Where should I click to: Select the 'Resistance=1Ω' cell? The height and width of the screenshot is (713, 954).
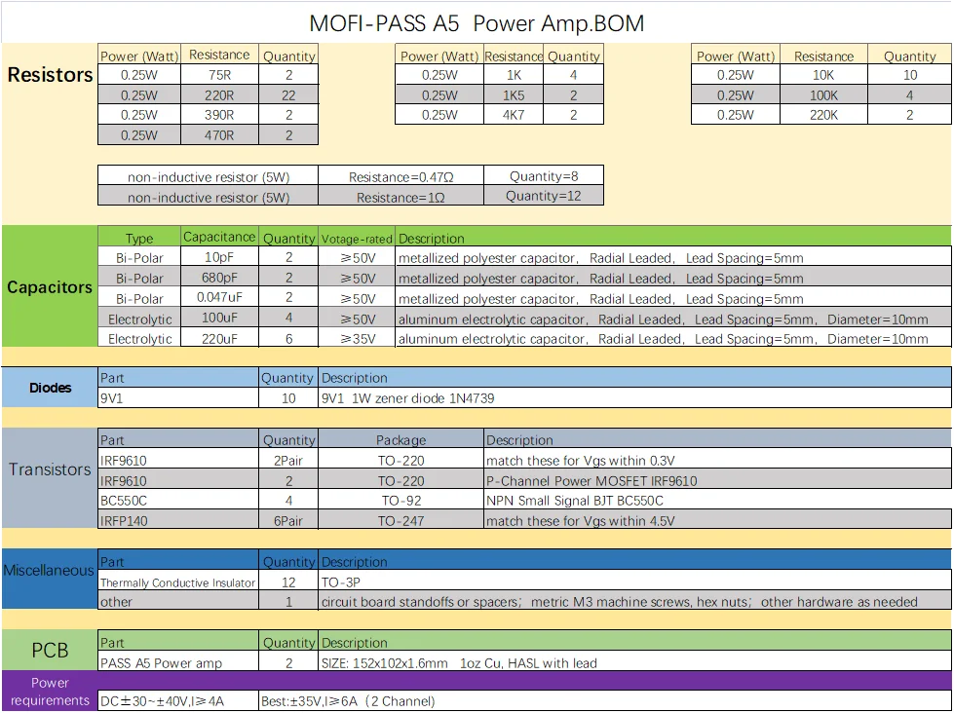pyautogui.click(x=401, y=197)
